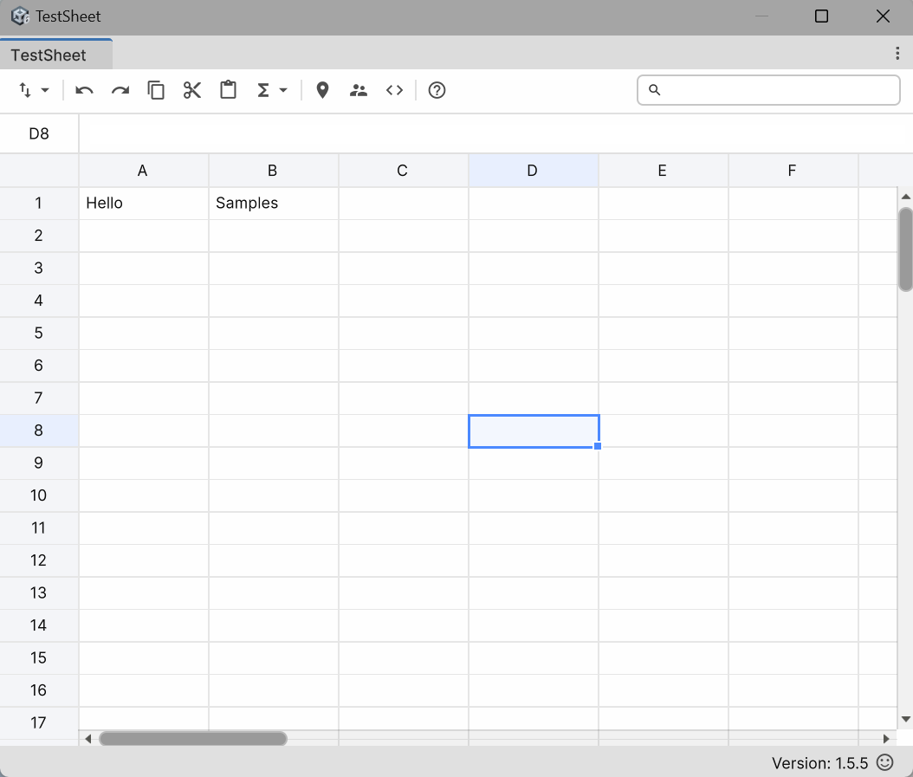Maximize the TestSheet window

[821, 16]
